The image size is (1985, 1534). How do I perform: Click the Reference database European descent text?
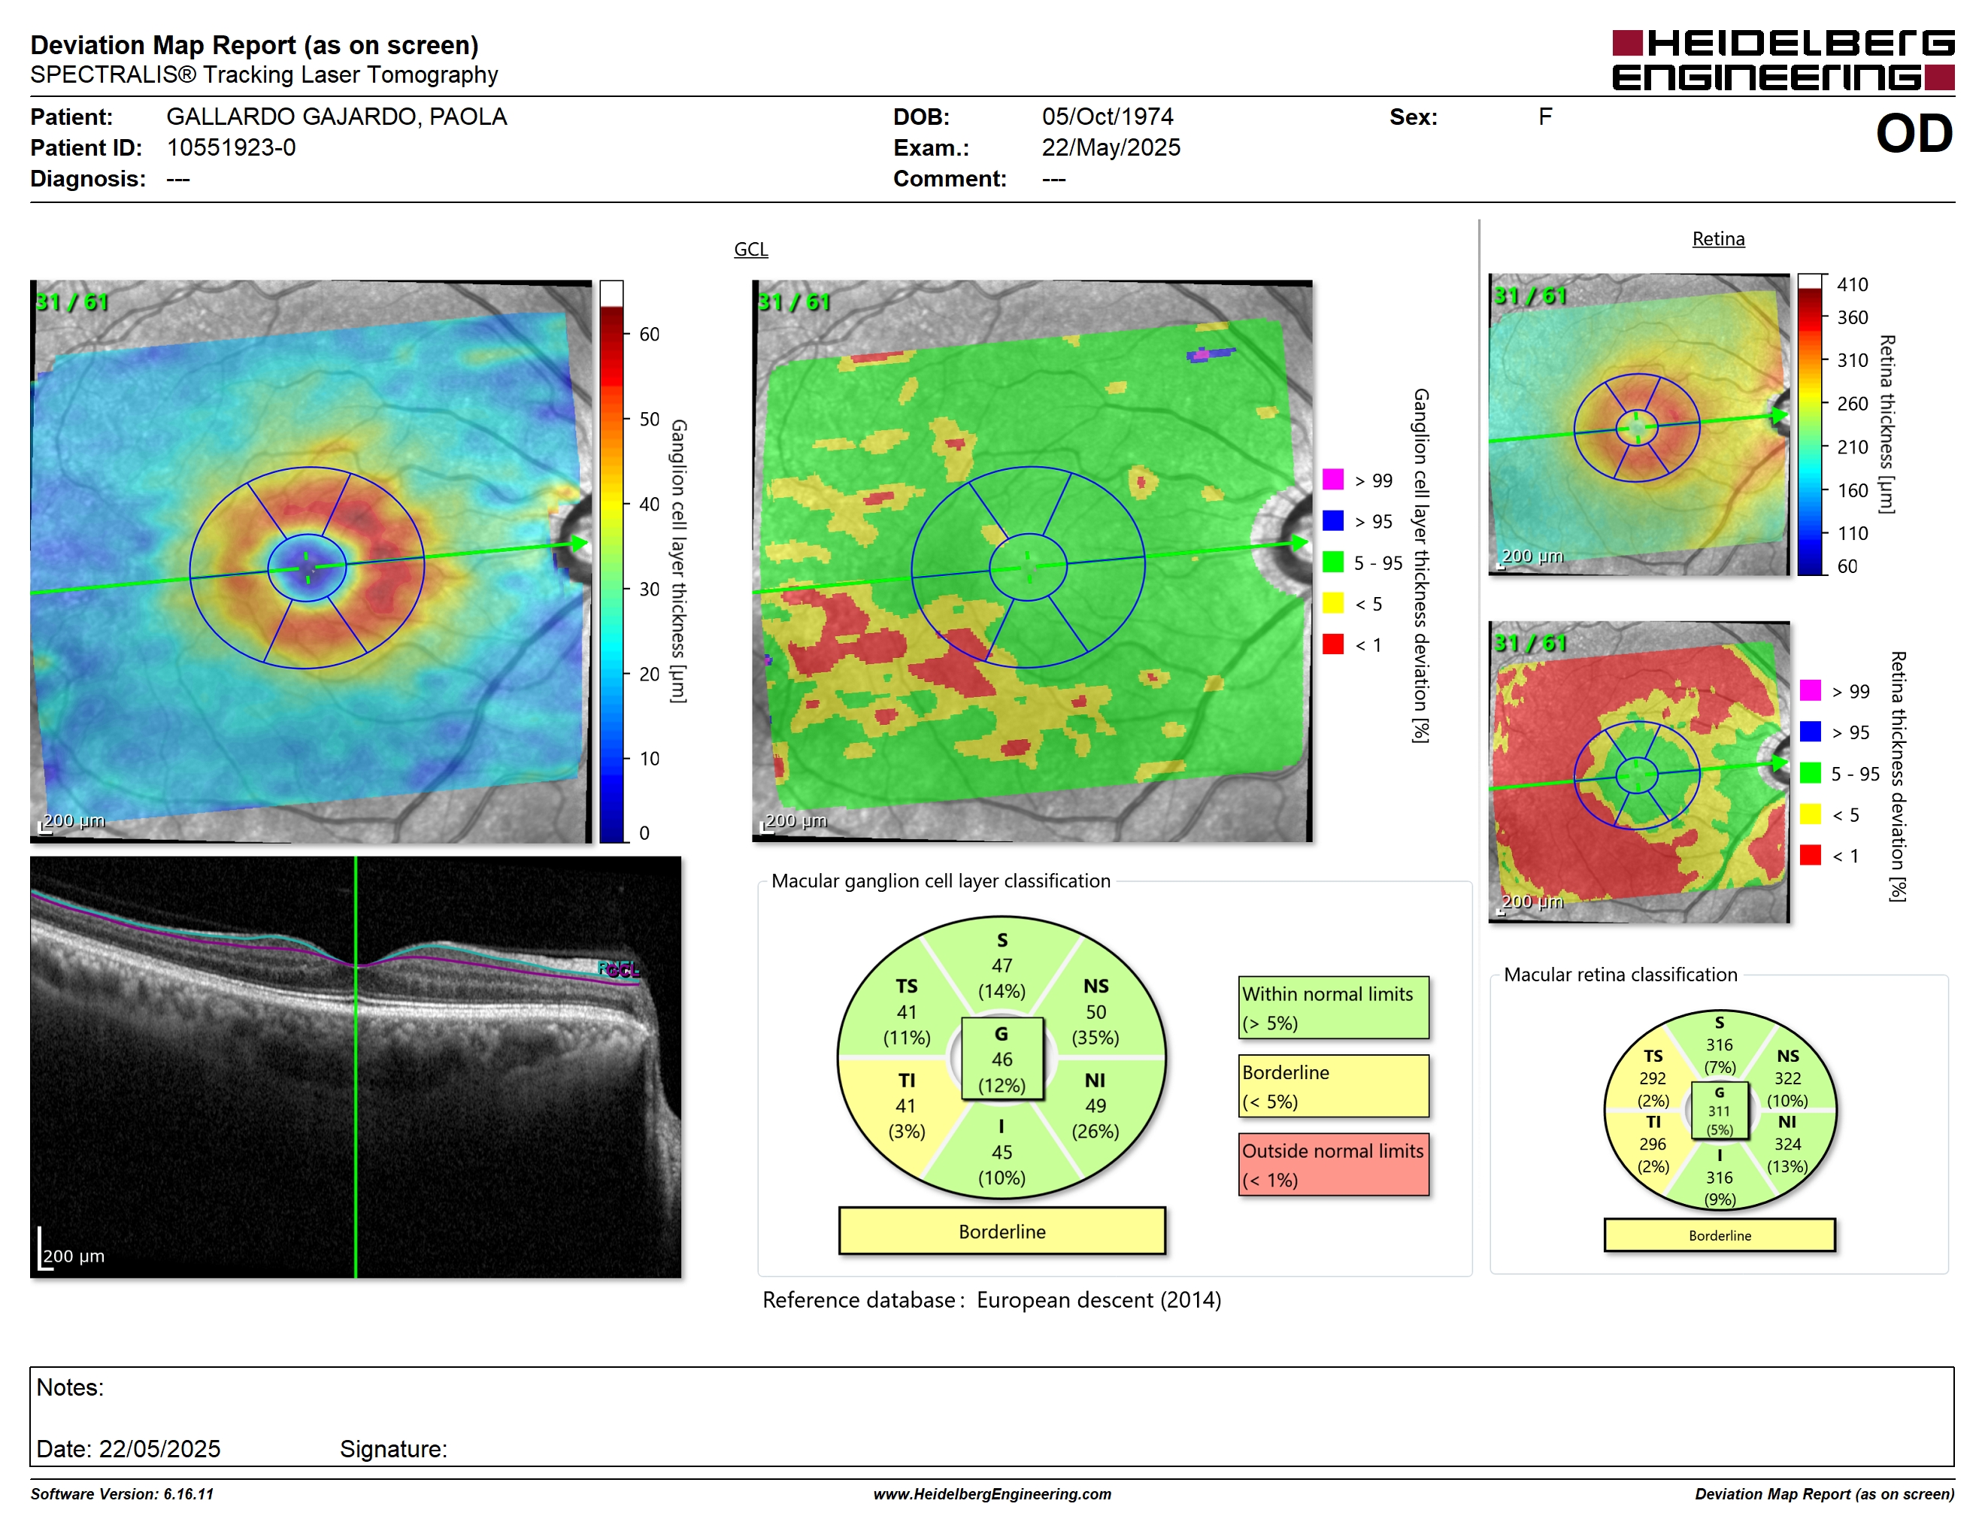pos(992,1300)
